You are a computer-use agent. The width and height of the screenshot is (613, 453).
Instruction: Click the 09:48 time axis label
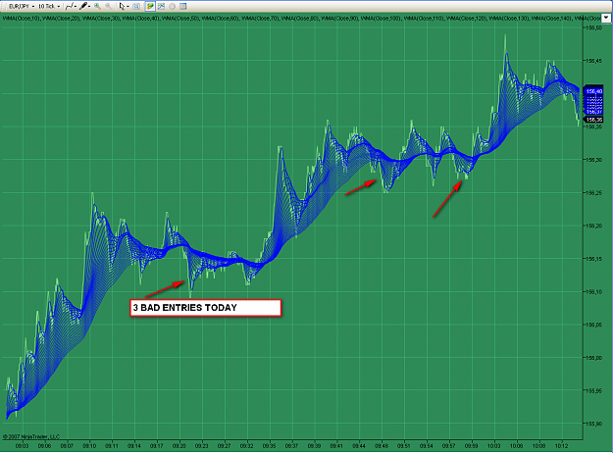(382, 445)
